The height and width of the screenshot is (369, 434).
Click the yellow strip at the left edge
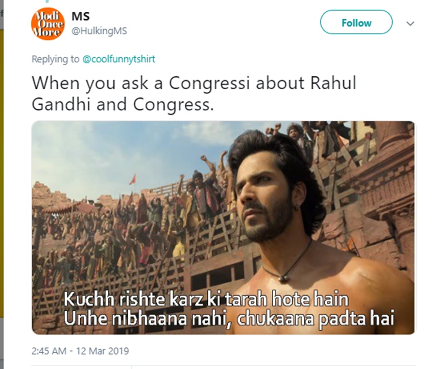(x=2, y=173)
